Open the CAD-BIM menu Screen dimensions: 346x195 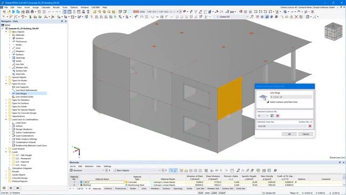click(95, 7)
